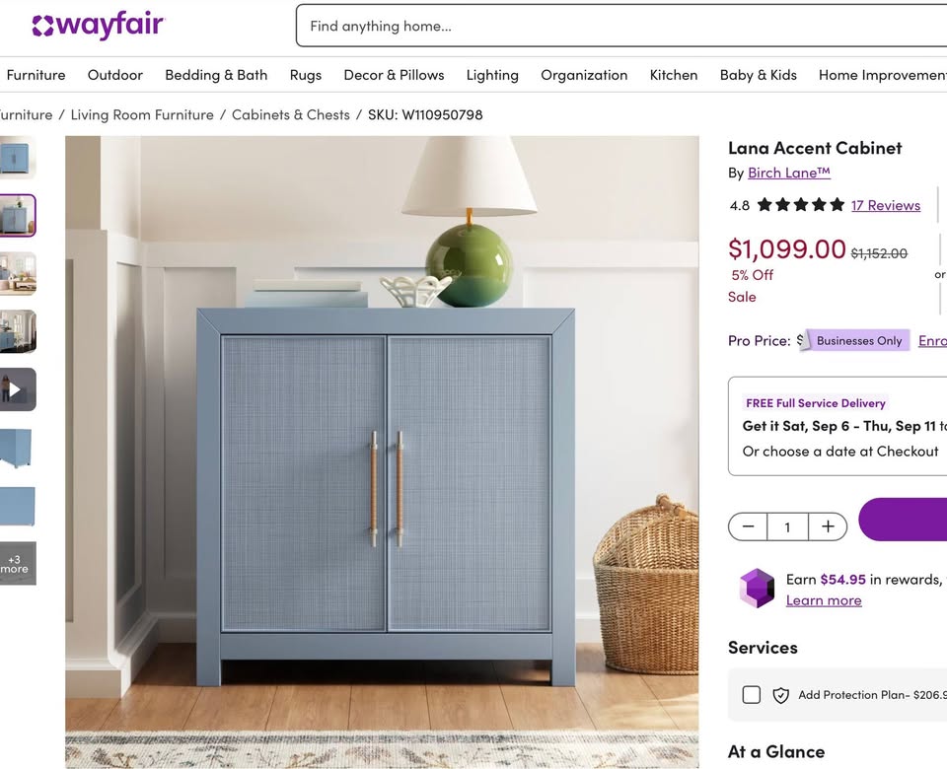Click the Find anything home search field

click(x=621, y=26)
